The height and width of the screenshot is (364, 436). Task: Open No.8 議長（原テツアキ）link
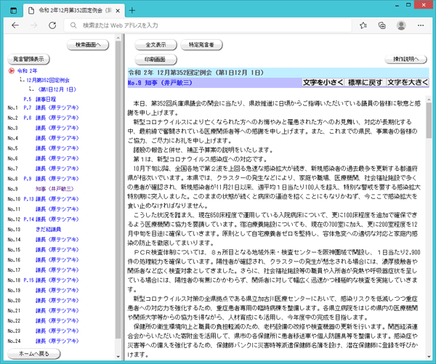point(57,179)
